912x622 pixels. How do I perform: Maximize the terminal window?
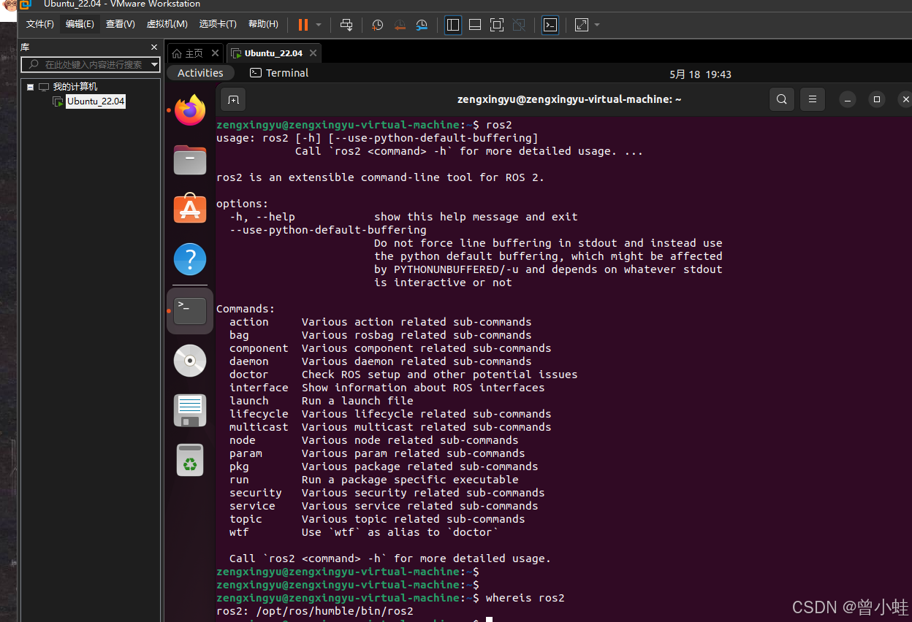coord(877,99)
